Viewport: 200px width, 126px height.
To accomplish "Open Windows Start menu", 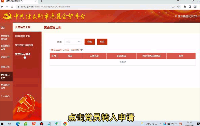I will [2, 124].
